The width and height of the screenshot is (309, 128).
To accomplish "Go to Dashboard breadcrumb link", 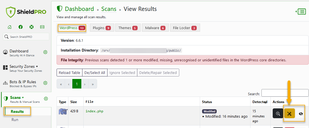I will (79, 9).
